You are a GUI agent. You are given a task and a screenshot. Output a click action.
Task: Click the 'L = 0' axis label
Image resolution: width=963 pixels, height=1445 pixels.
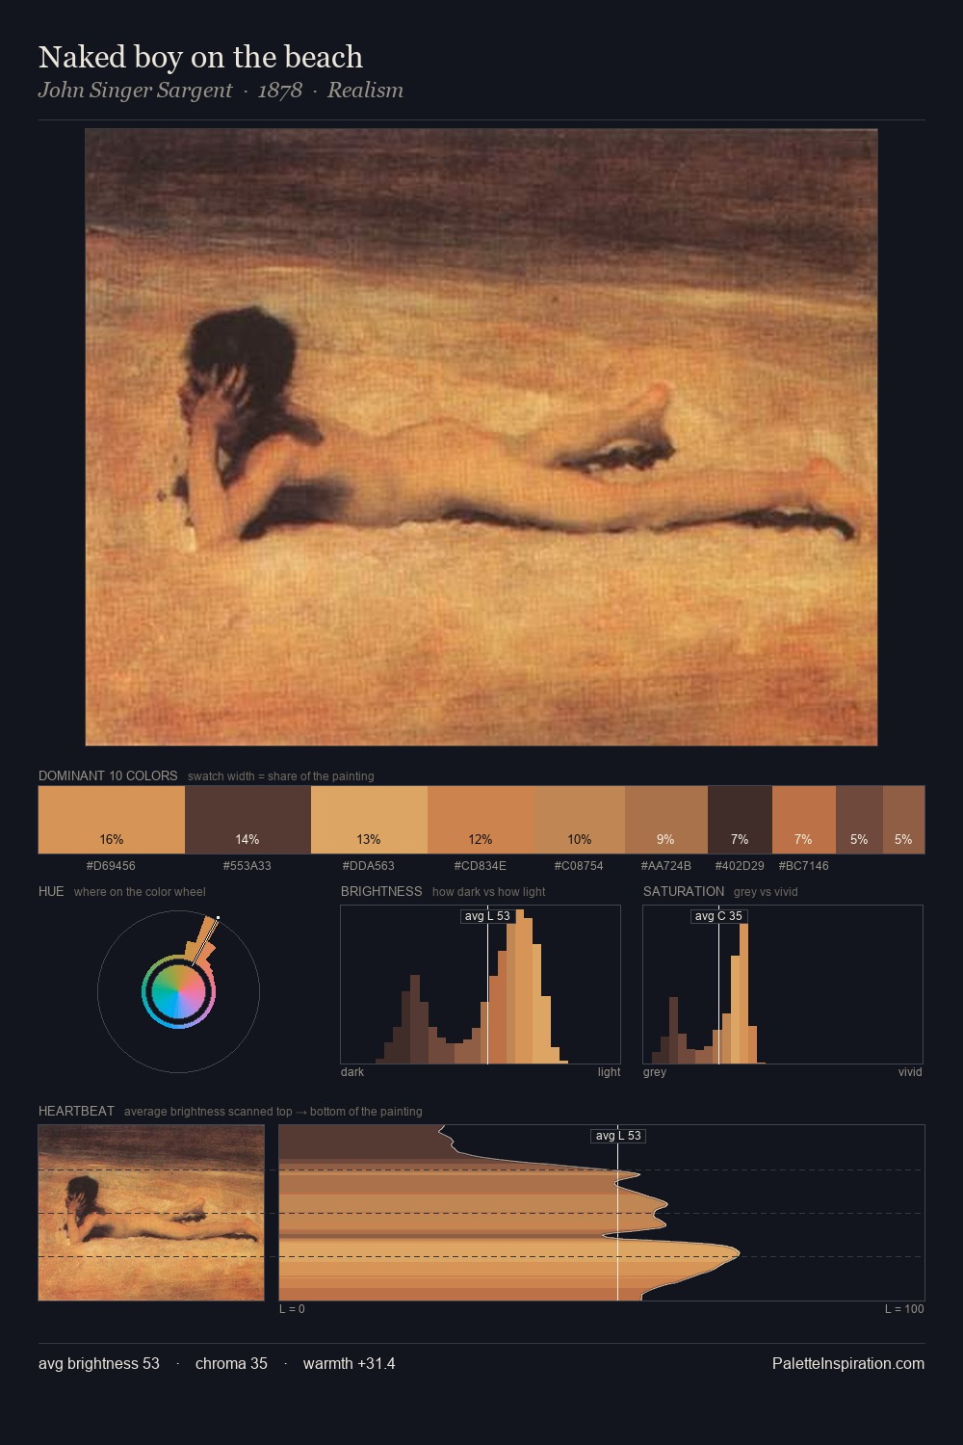pyautogui.click(x=292, y=1308)
